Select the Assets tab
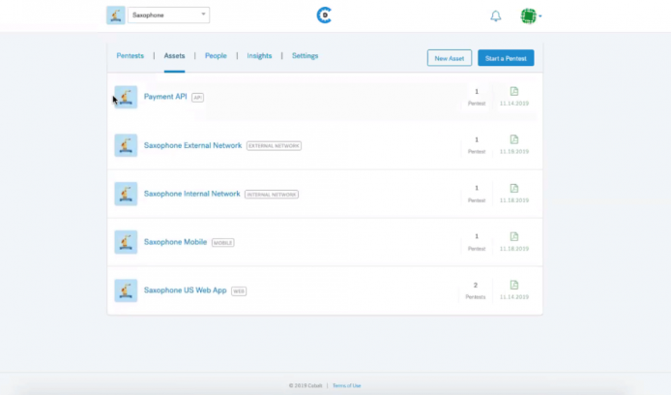671x395 pixels. coord(174,56)
